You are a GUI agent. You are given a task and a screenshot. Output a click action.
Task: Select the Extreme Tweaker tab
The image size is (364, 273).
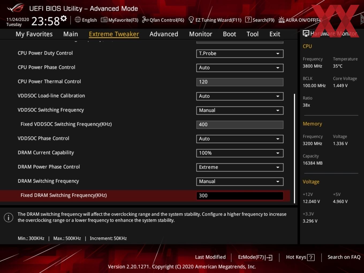click(114, 34)
